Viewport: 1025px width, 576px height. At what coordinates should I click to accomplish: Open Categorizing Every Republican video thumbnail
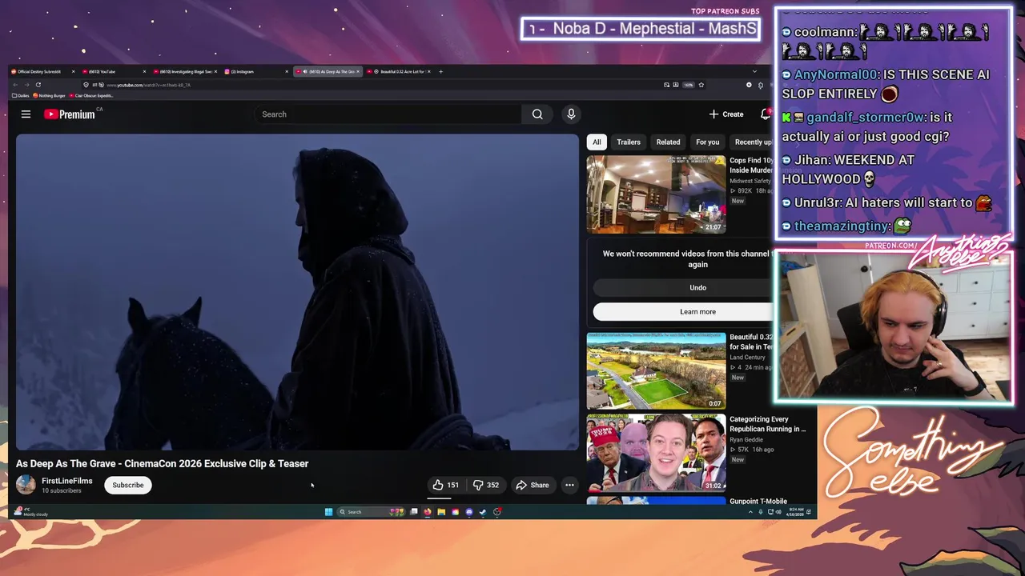click(657, 453)
